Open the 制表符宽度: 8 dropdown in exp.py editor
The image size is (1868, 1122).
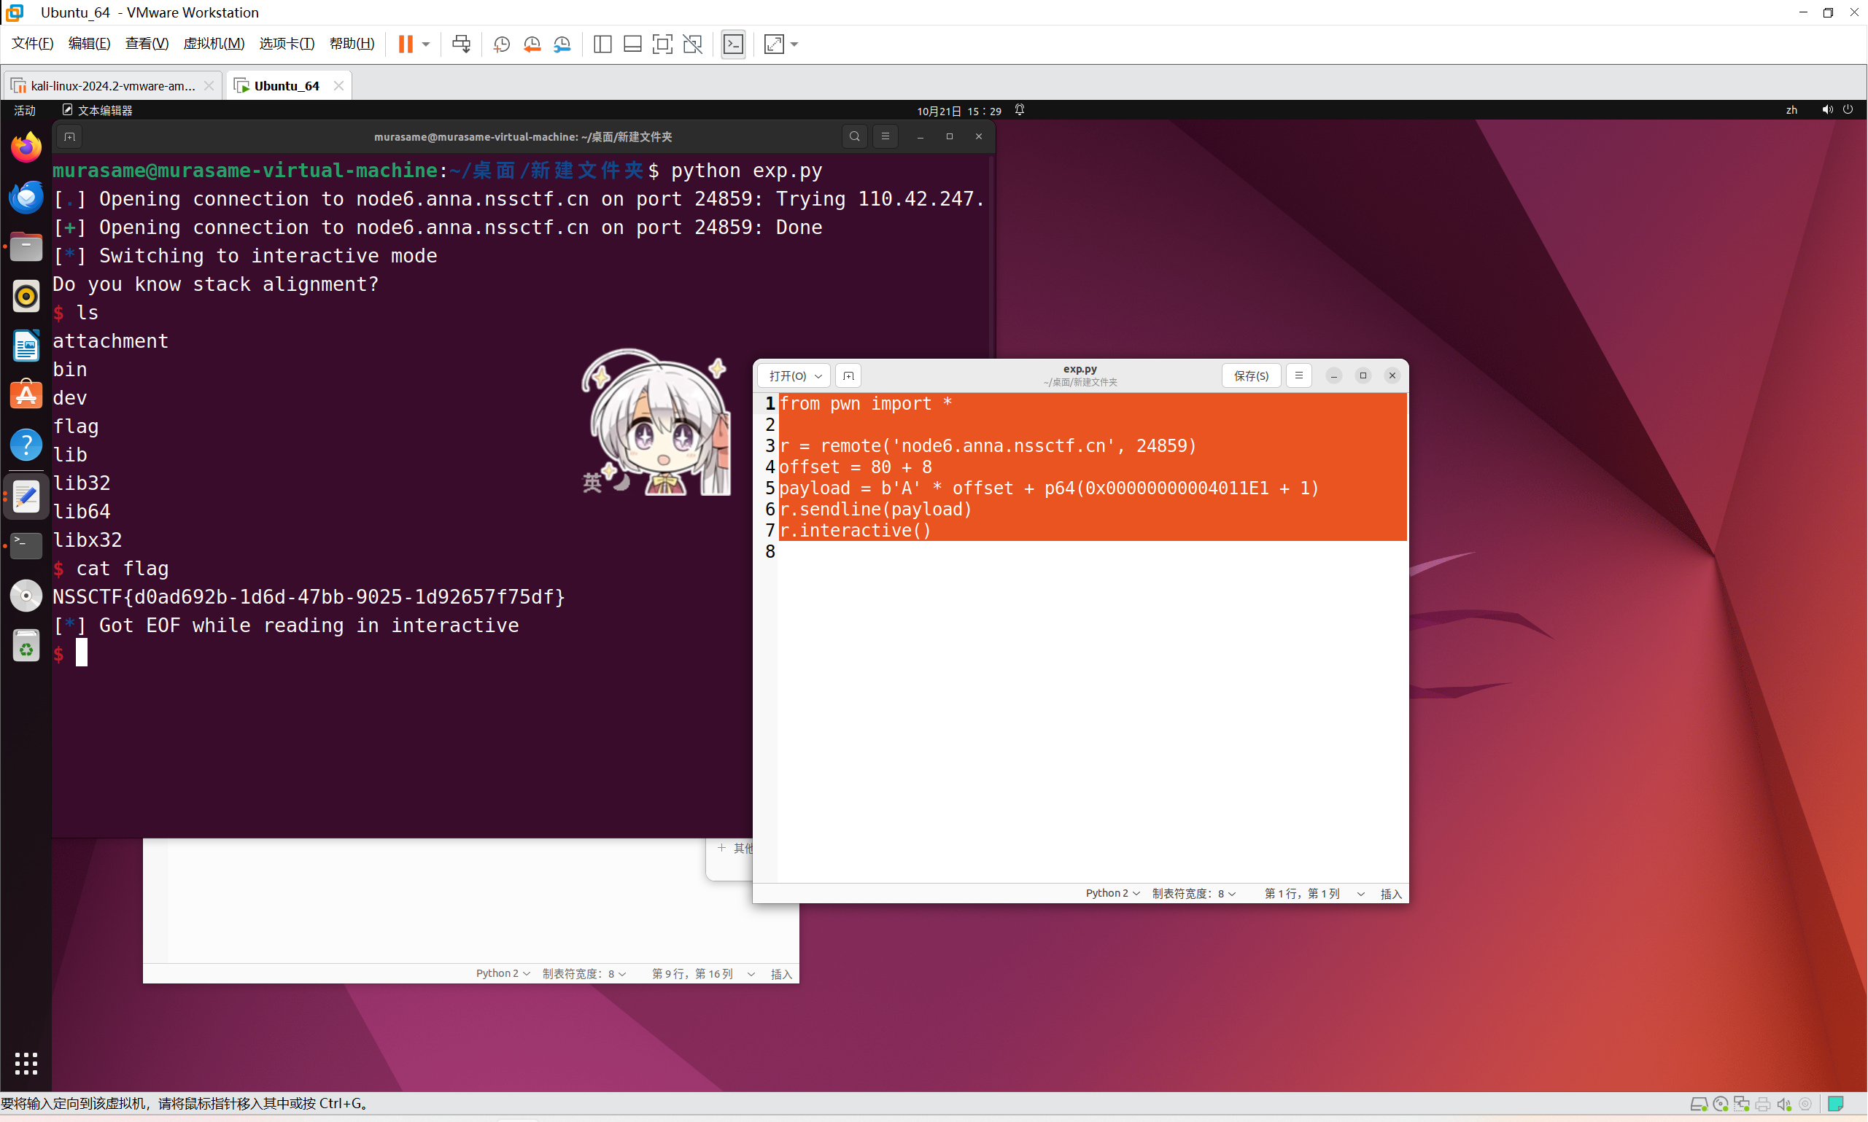(1193, 894)
